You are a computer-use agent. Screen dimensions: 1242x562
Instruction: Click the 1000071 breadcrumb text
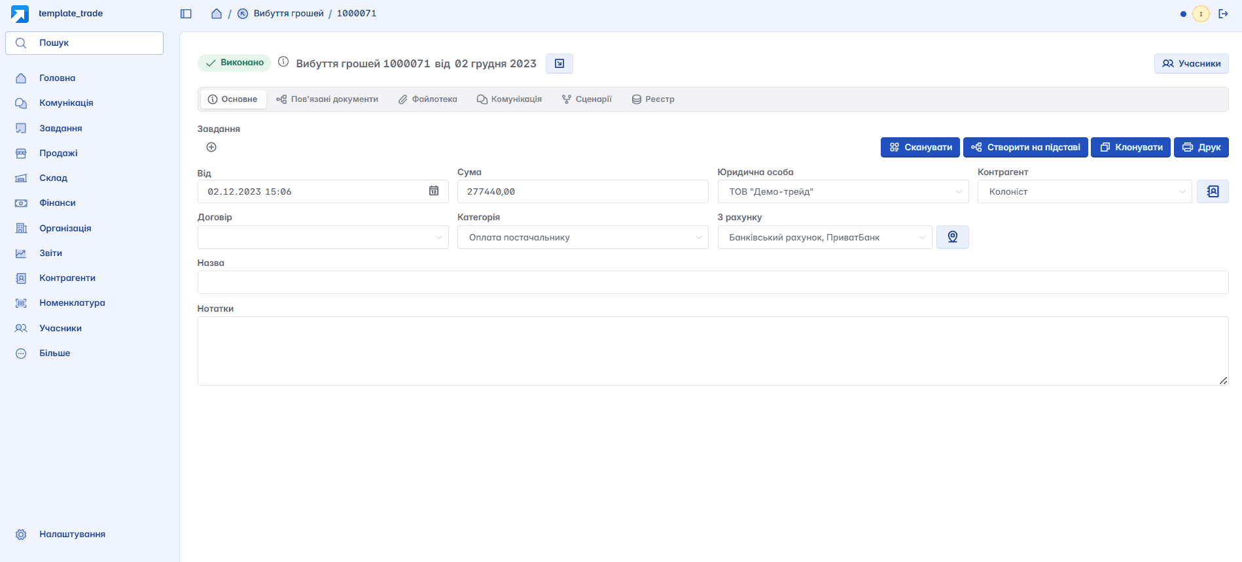coord(357,14)
